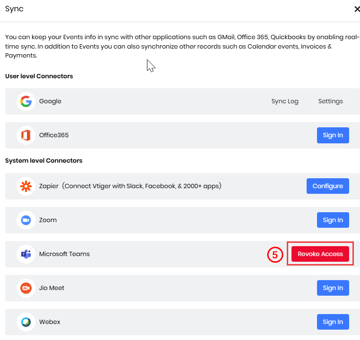The width and height of the screenshot is (360, 340).
Task: Select the Zapier connector description text
Action: (142, 186)
